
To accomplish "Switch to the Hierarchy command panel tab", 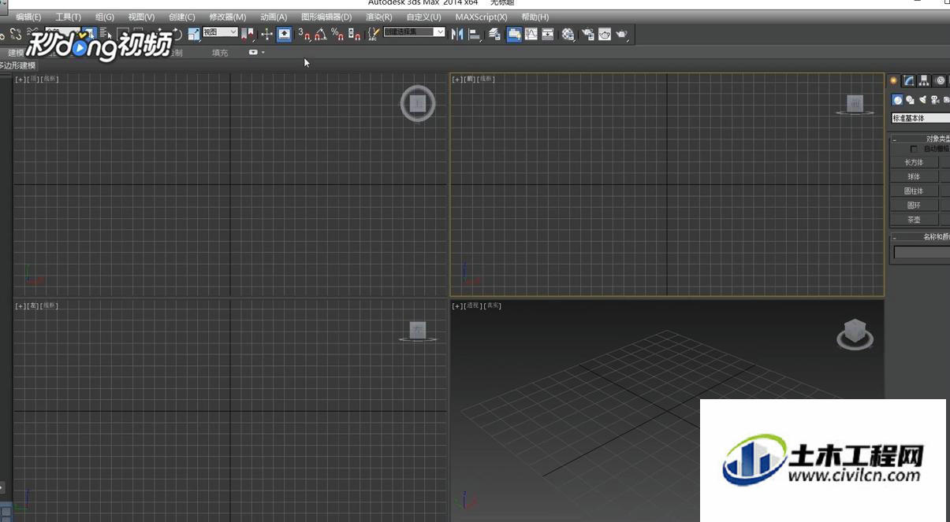I will point(923,80).
